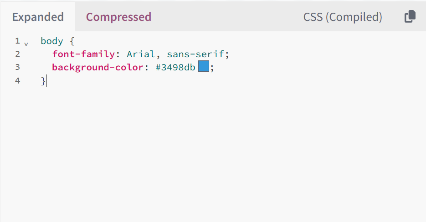This screenshot has height=222, width=426.
Task: Click line number 4 in the gutter
Action: pyautogui.click(x=17, y=81)
